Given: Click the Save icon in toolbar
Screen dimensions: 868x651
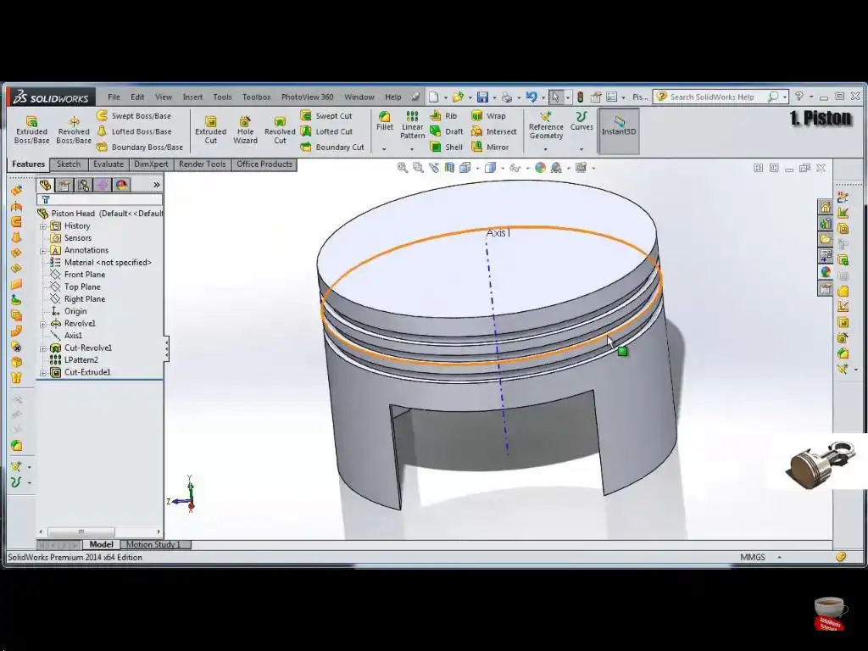Looking at the screenshot, I should coord(482,97).
